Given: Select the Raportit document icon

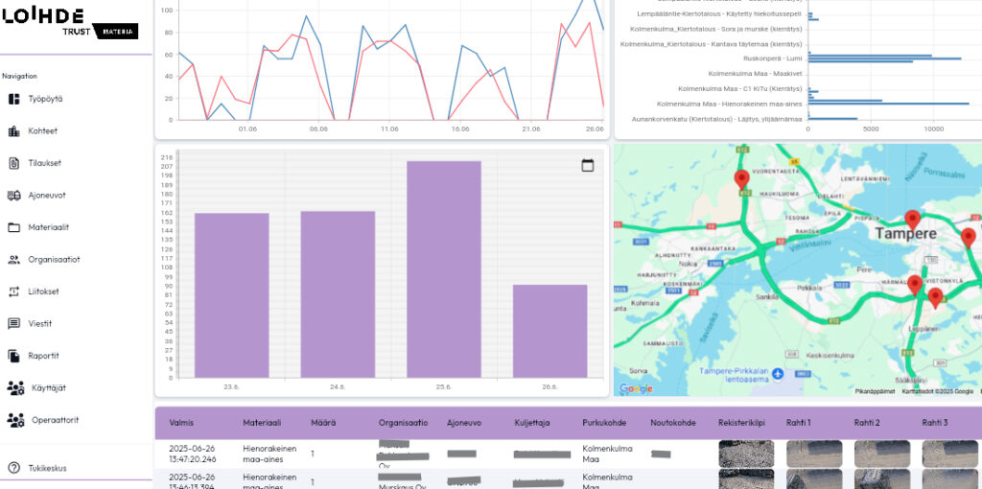Looking at the screenshot, I should tap(13, 356).
